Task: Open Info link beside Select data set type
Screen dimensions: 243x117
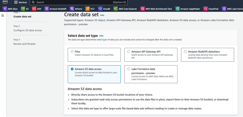Action: tap(101, 36)
